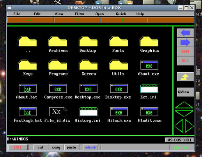Click the green left triangle arrow
Viewport: 202px width, 157px height.
pos(179,126)
